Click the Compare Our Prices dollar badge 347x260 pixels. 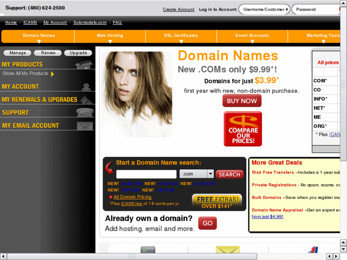243,129
